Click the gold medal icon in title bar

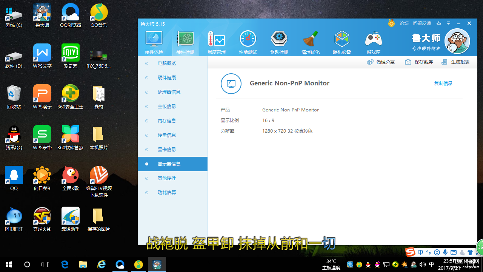pyautogui.click(x=391, y=23)
